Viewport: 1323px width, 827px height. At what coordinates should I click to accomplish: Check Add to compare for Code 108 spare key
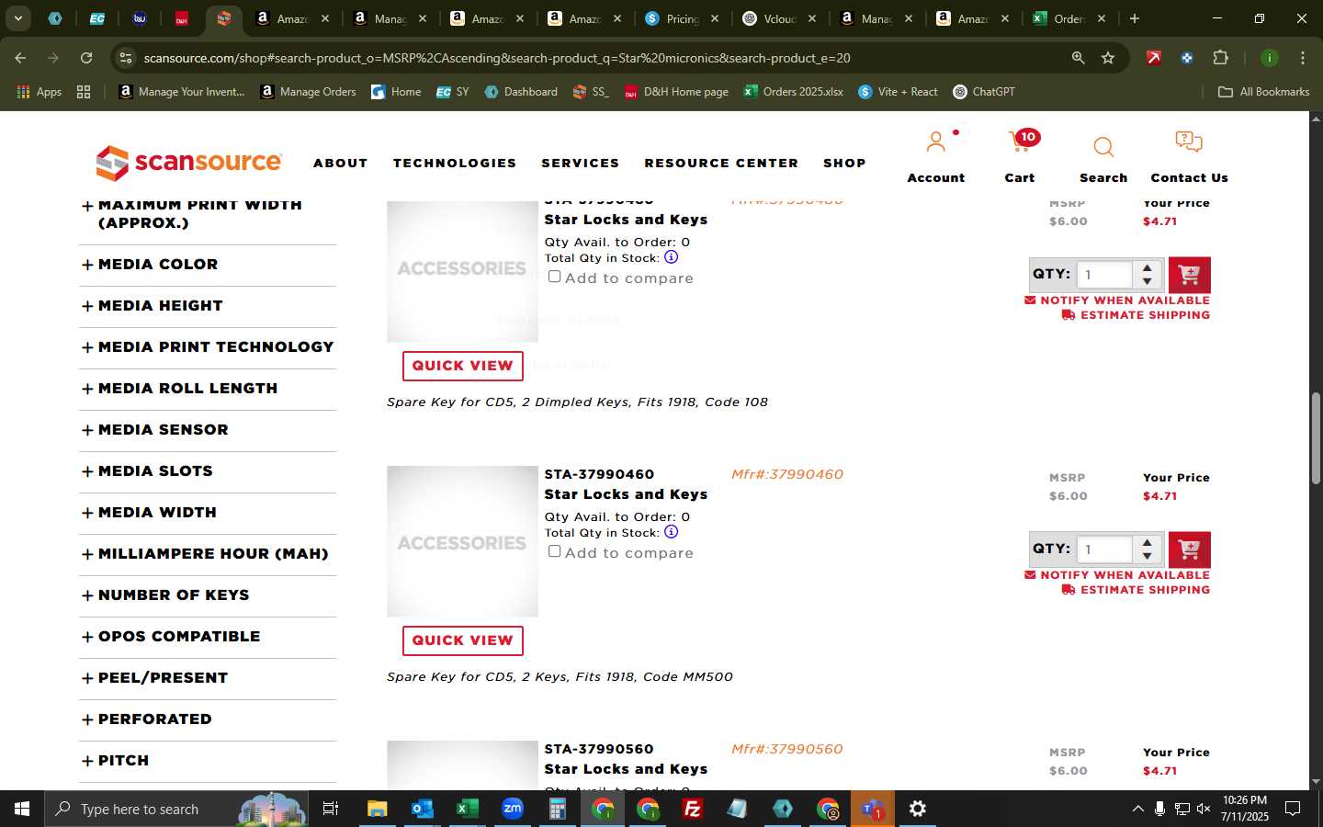coord(554,277)
